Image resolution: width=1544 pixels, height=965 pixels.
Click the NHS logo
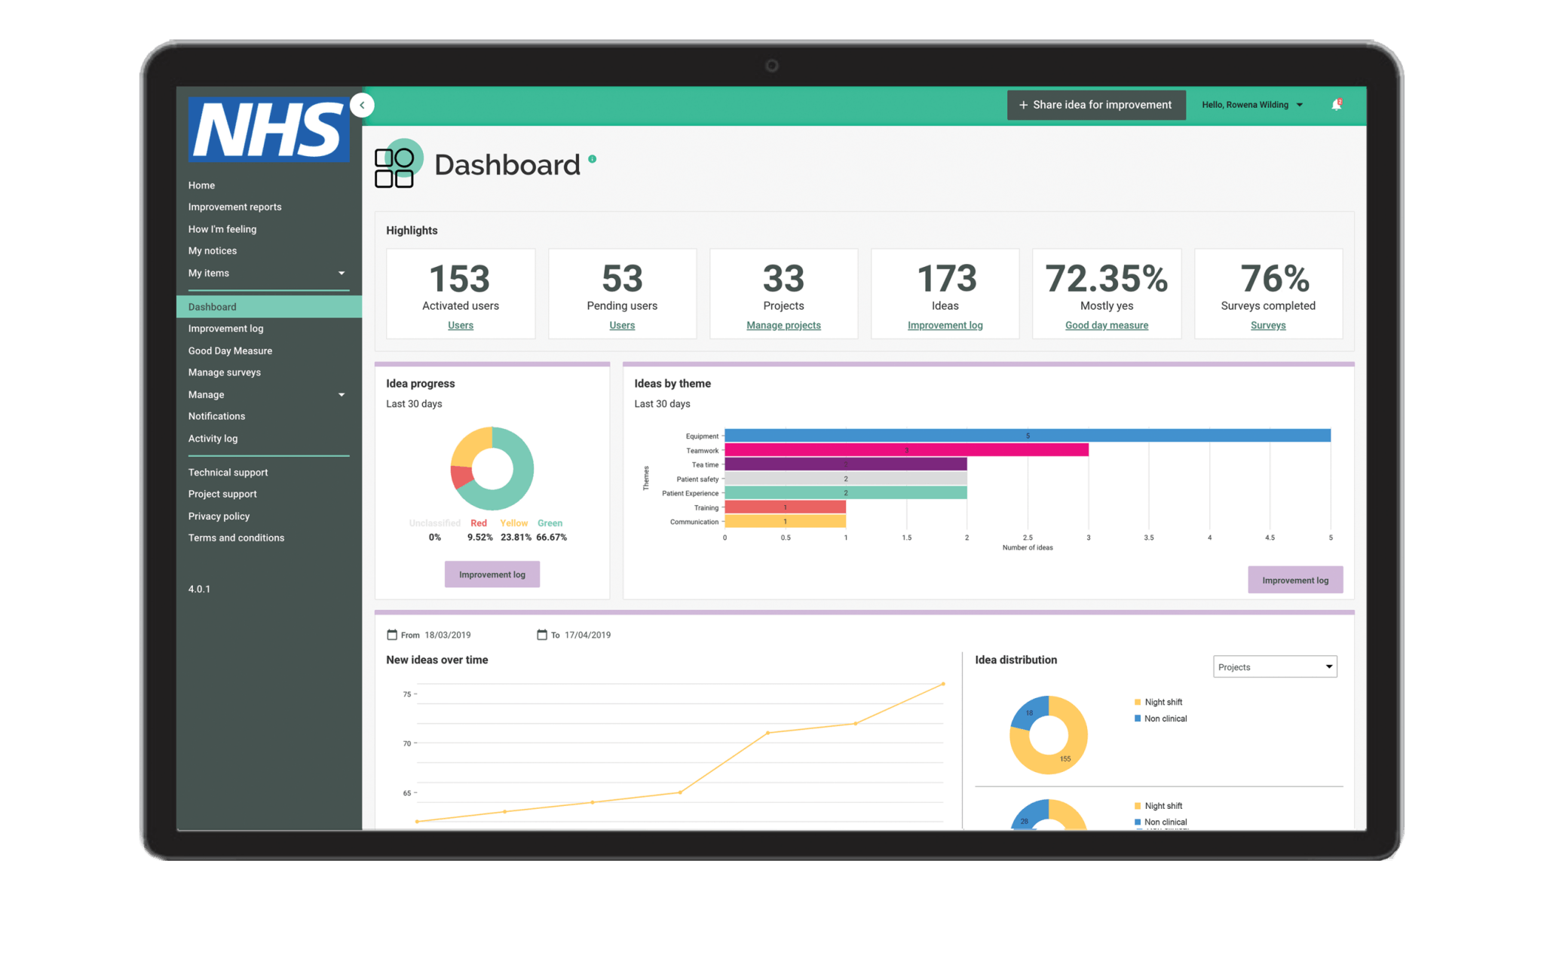pyautogui.click(x=268, y=130)
